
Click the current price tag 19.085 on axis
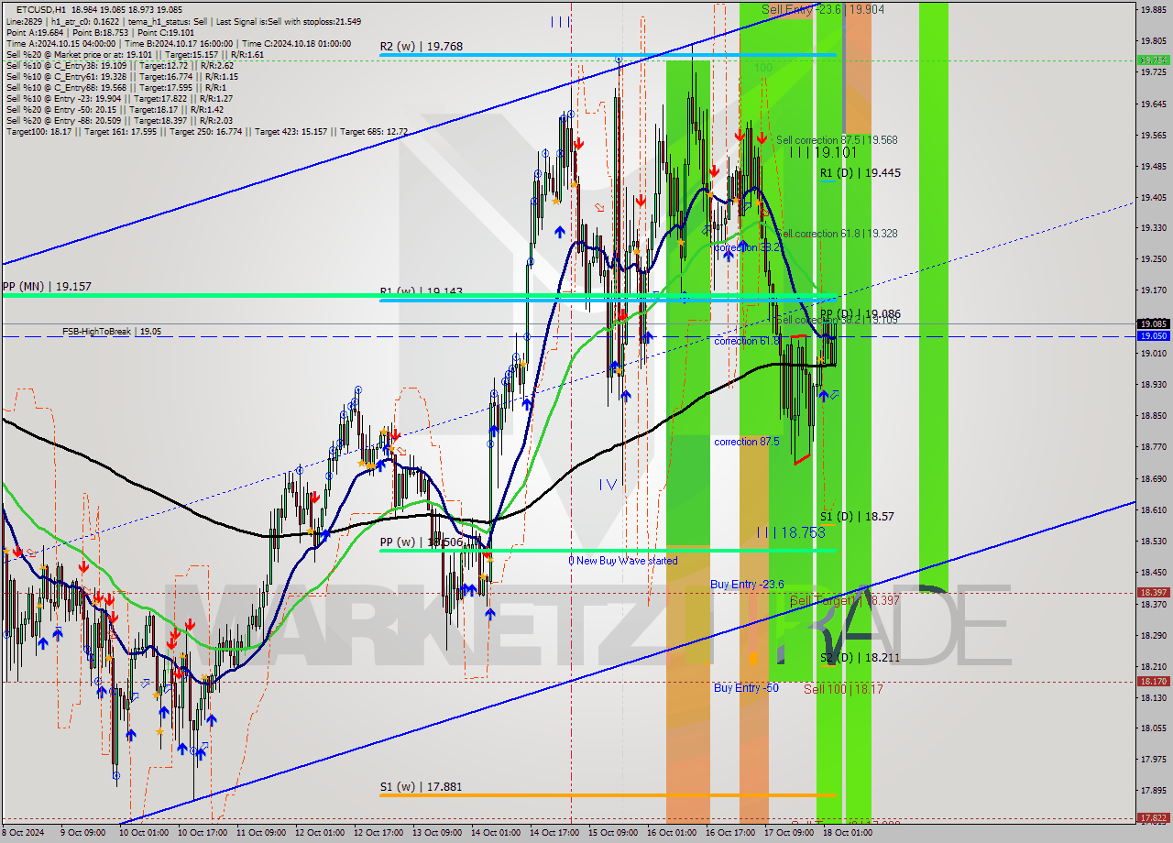tap(1153, 323)
